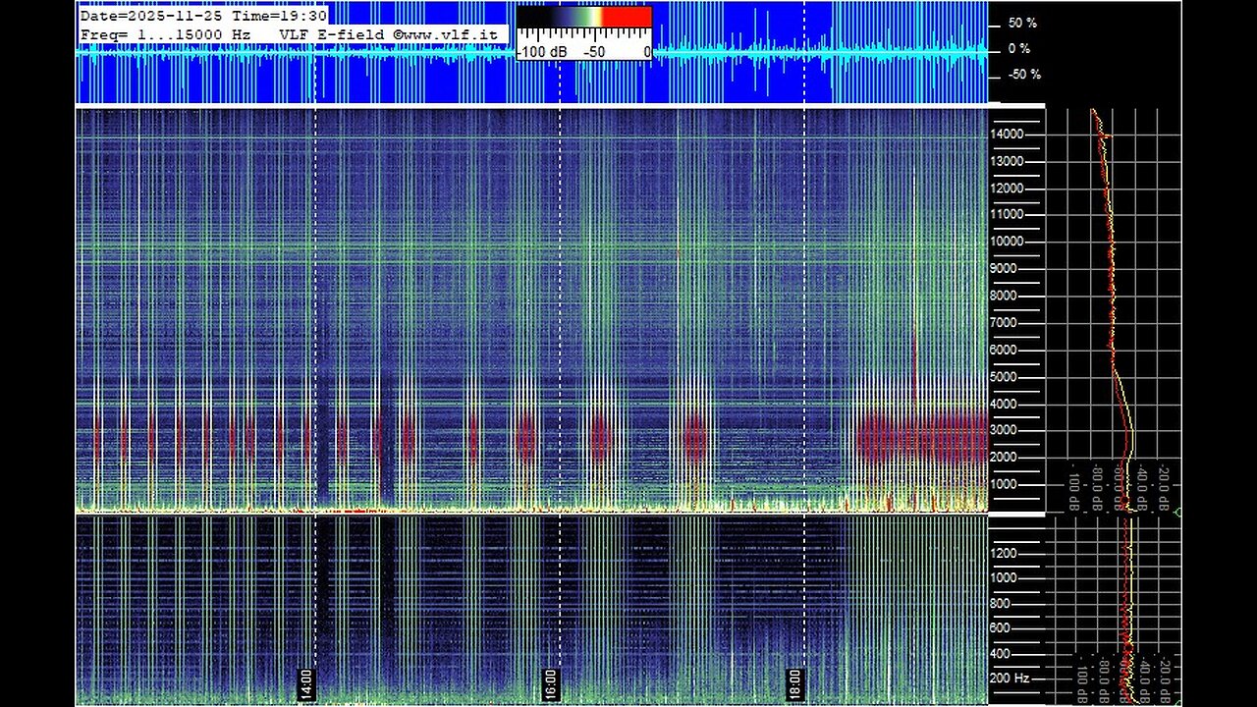Click the Date=2025-11-25 Time=19:30 header text

point(202,16)
